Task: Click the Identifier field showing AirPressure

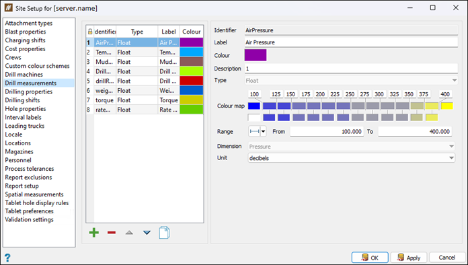Action: click(x=351, y=30)
